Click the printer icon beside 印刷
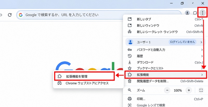The width and height of the screenshot is (208, 107). tap(129, 99)
